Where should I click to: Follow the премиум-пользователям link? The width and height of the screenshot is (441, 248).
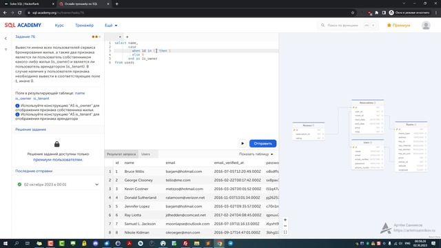coord(58,159)
